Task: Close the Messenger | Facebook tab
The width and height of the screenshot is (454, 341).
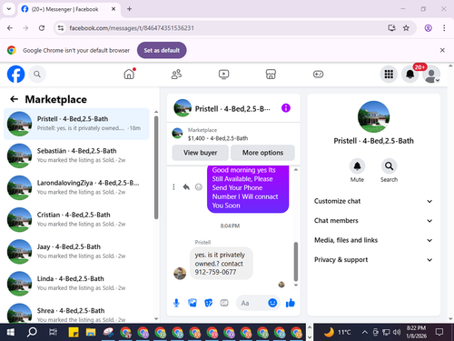Action: tap(113, 9)
